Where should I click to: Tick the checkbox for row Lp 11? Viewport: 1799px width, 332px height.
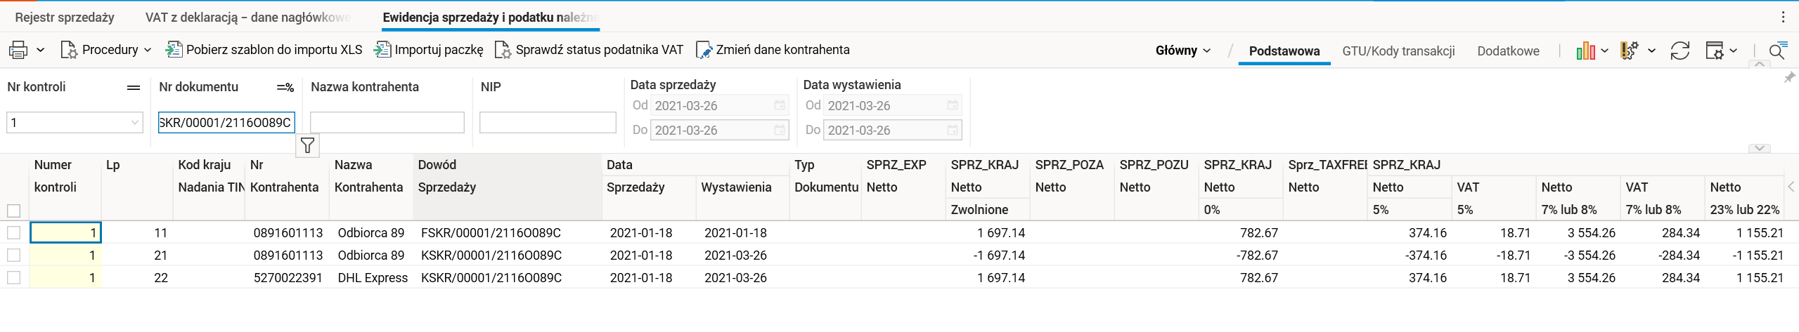click(x=13, y=233)
